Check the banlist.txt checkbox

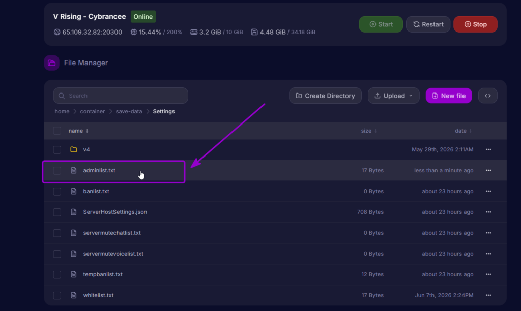pyautogui.click(x=57, y=192)
